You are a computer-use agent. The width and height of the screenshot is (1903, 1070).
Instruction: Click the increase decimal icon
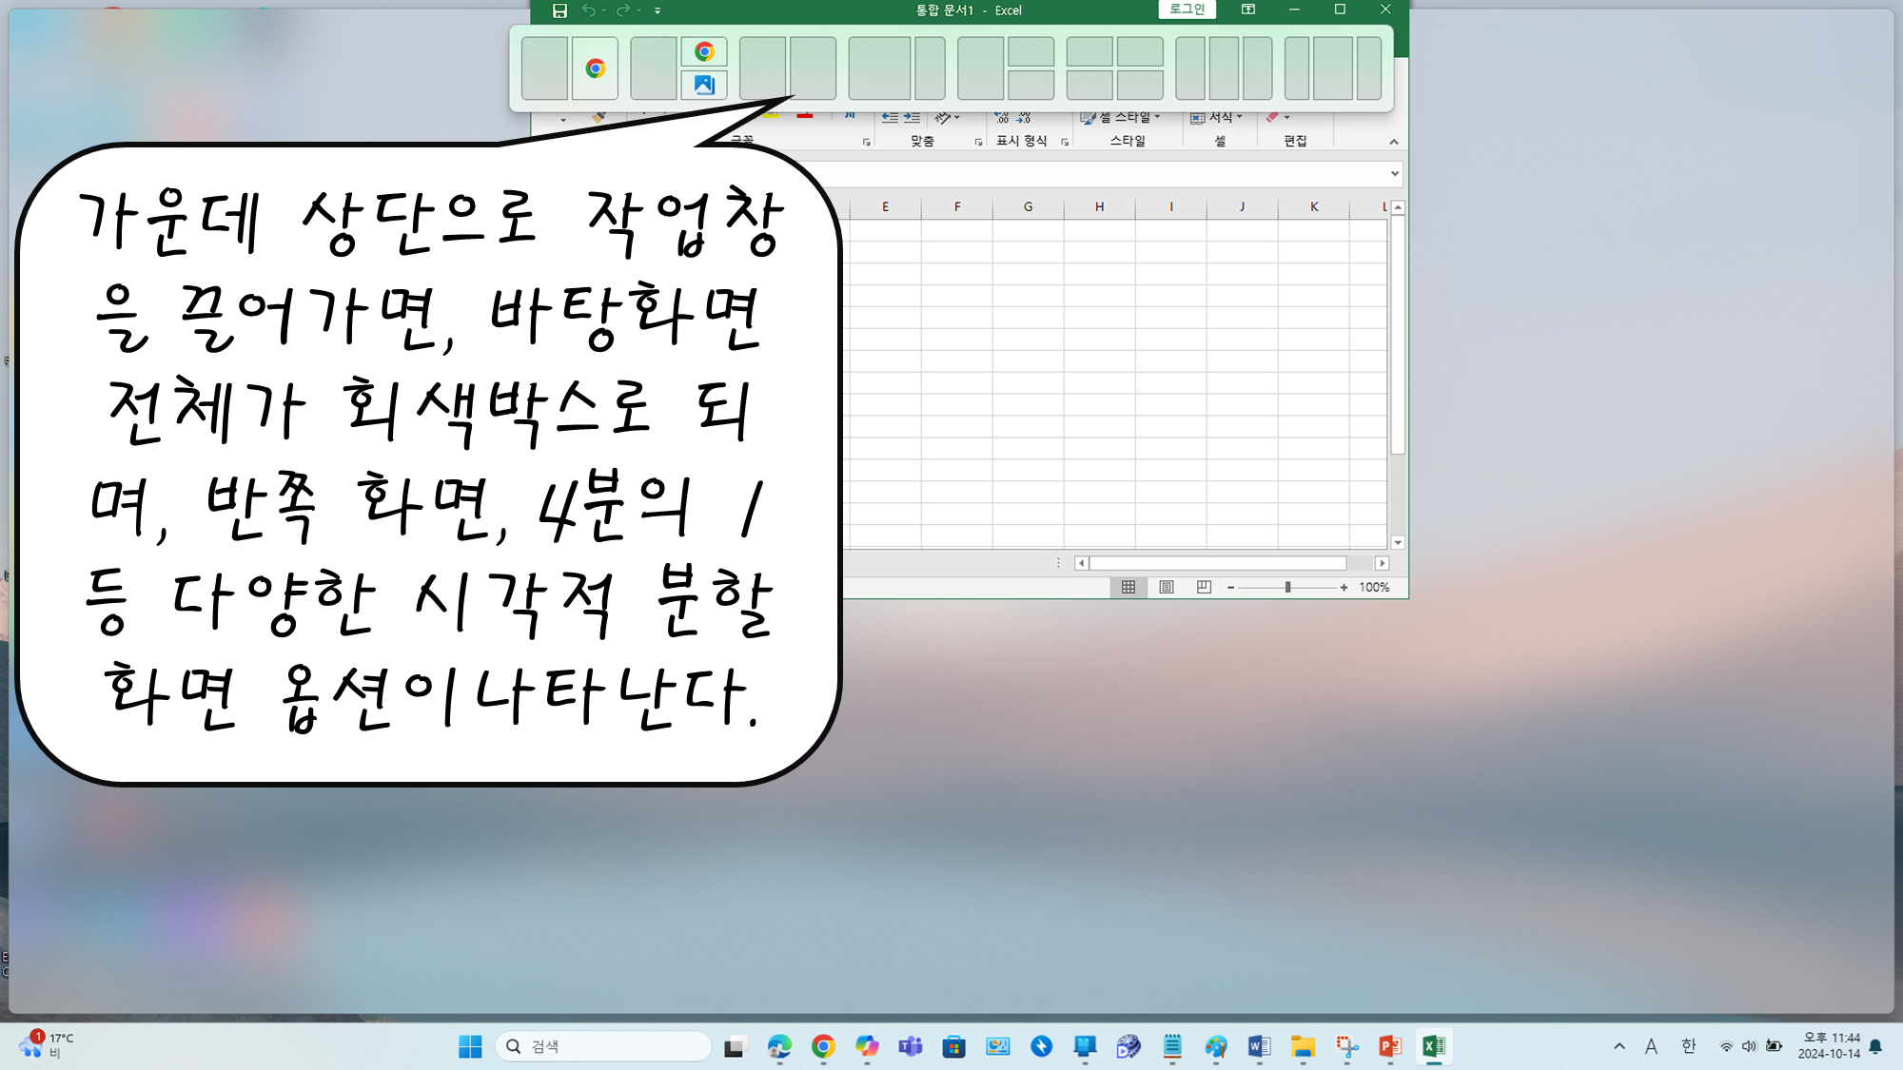1002,117
